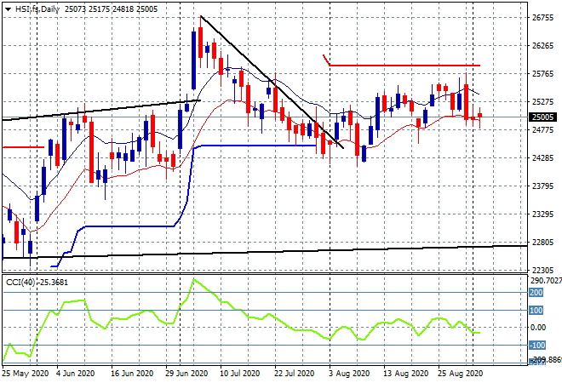Click the CCI -100 level label
The image size is (562, 383).
tap(537, 346)
